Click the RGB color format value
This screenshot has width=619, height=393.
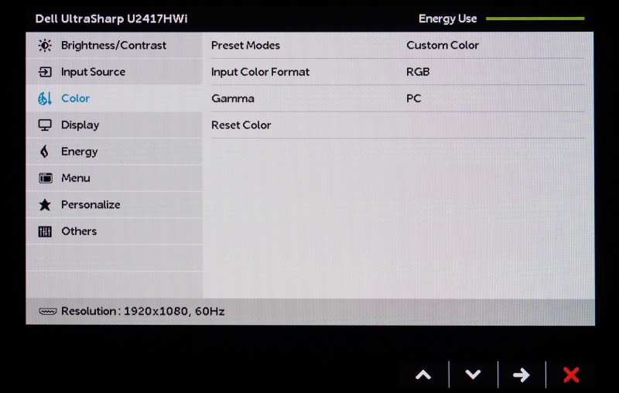[x=418, y=72]
